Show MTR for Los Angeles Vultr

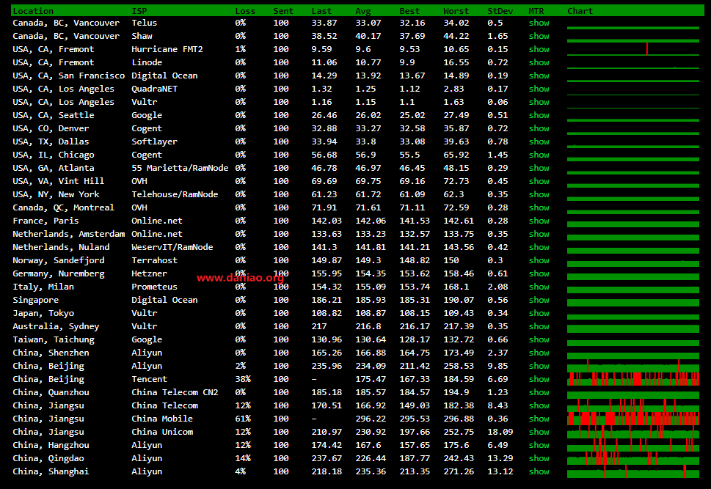[x=539, y=102]
